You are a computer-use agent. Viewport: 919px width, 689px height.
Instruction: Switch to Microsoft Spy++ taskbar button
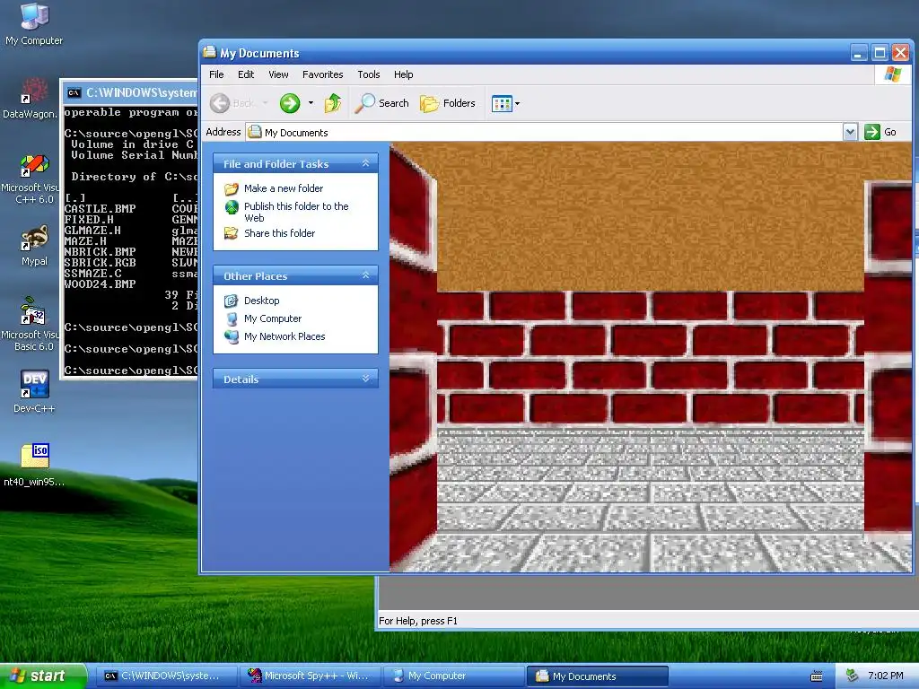point(310,676)
